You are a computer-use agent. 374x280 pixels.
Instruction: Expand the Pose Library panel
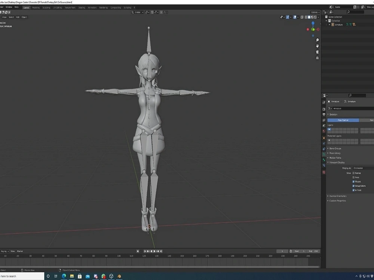[335, 153]
